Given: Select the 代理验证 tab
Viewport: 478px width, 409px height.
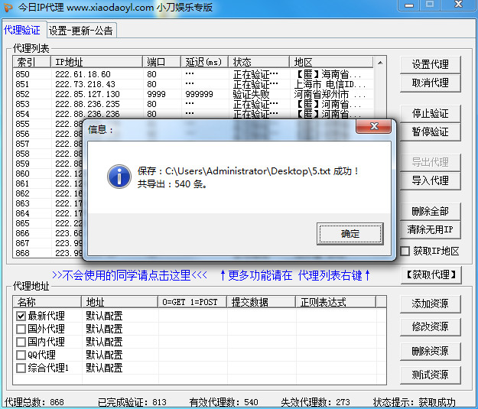Looking at the screenshot, I should 22,31.
